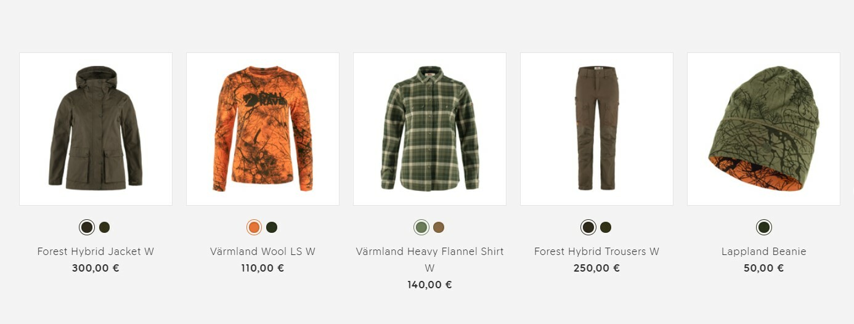
Task: Open the Forest Hybrid Trousers W link
Action: point(596,251)
